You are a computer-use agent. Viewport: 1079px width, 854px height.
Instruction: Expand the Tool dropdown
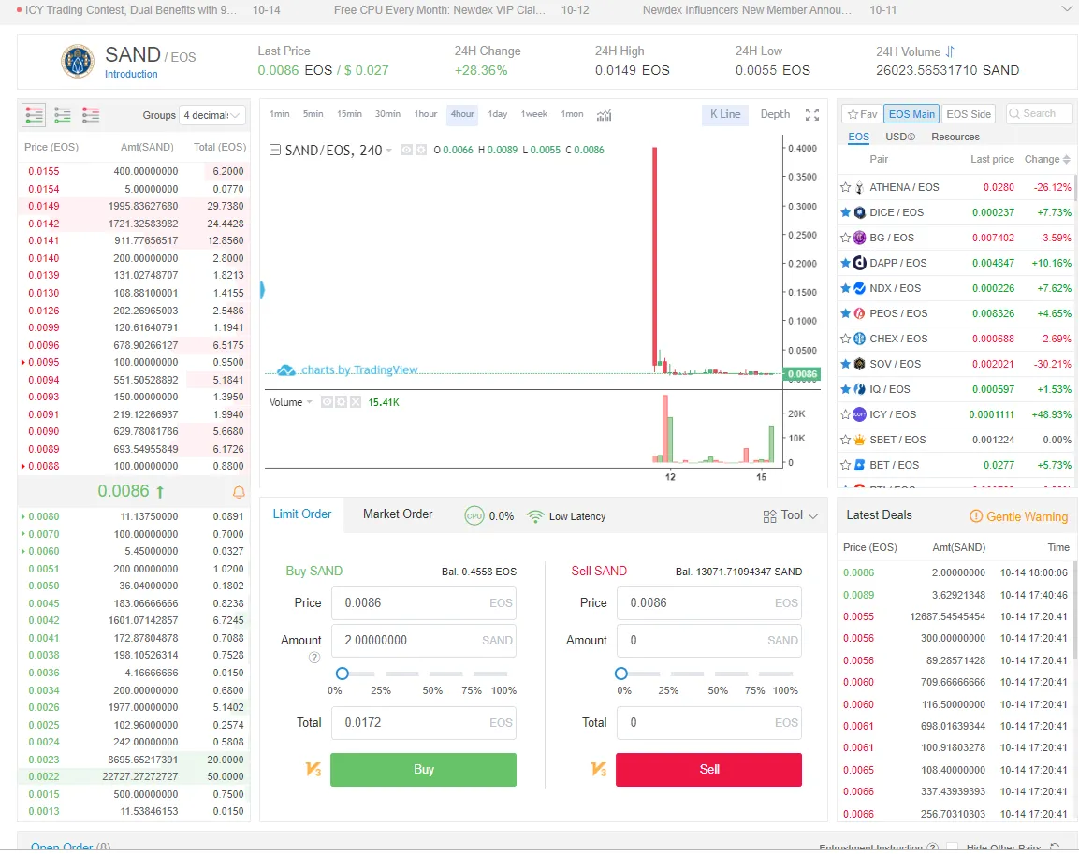[812, 516]
